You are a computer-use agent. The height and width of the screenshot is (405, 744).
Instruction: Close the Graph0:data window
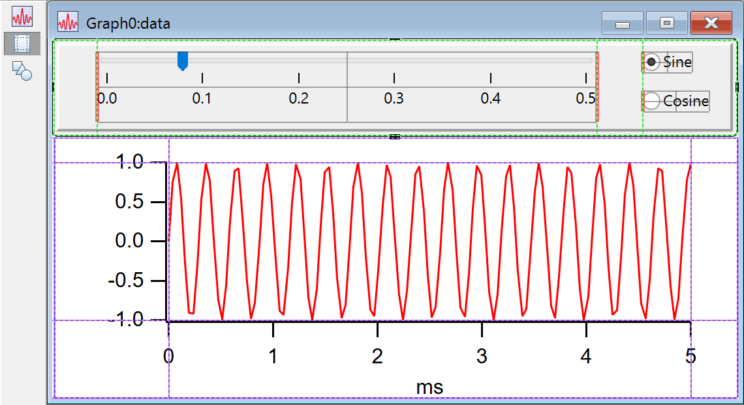(711, 23)
